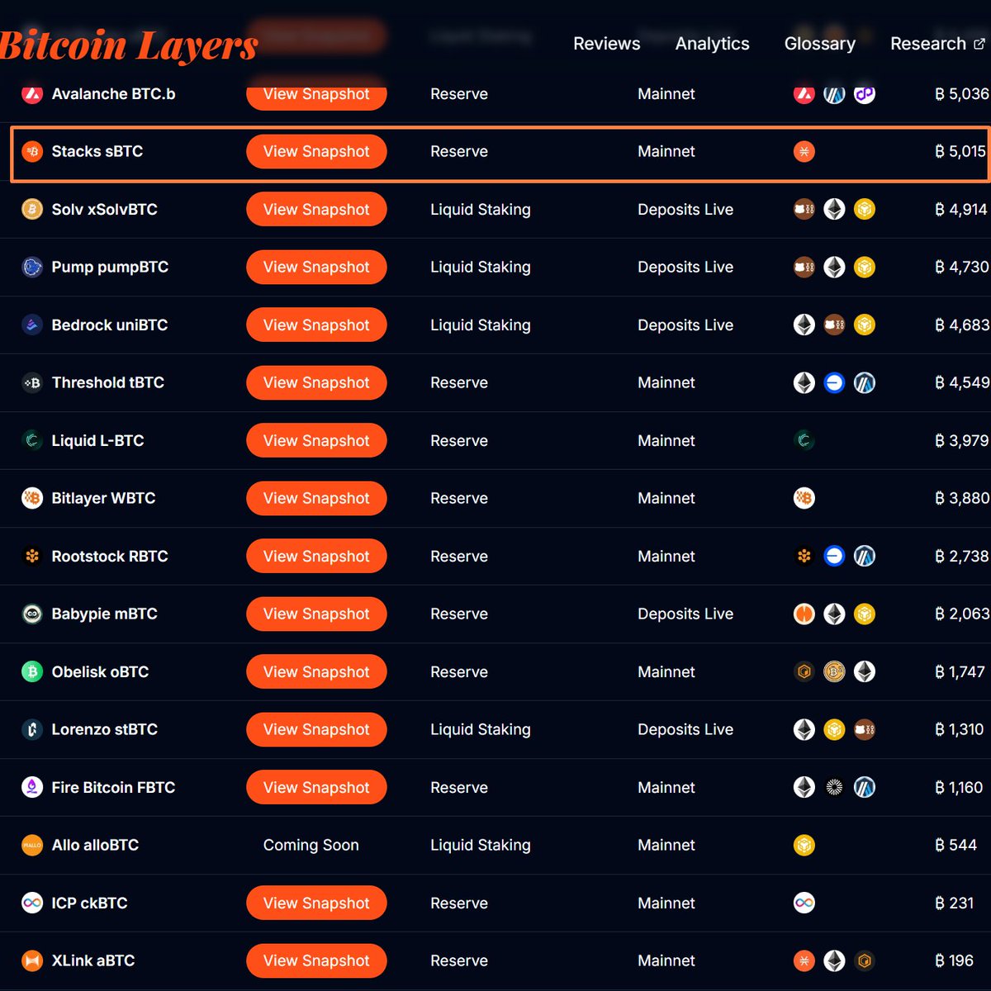Click the ICP ckBTC token logo
991x991 pixels.
(x=32, y=903)
